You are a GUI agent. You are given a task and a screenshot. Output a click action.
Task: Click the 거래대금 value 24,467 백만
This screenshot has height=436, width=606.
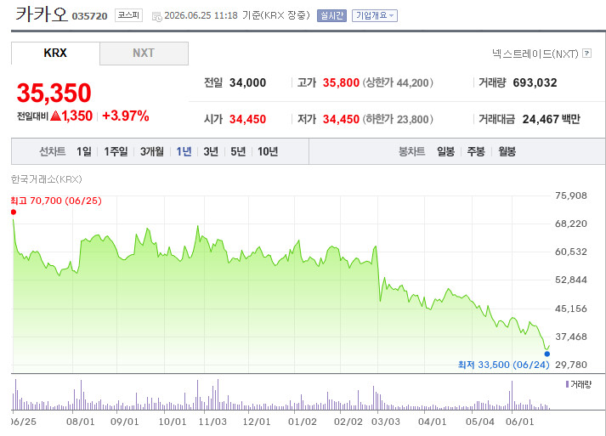coord(552,119)
